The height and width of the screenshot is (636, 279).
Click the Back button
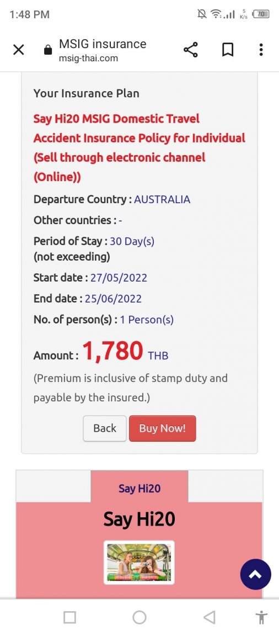(105, 428)
